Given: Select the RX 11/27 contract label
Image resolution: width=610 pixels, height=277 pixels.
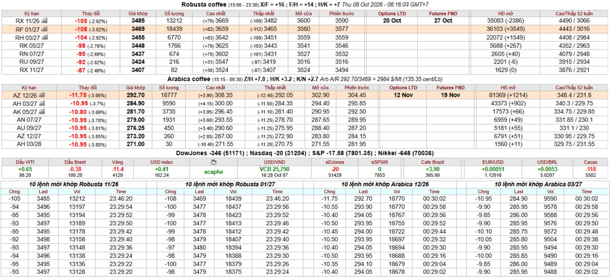Looking at the screenshot, I should pyautogui.click(x=32, y=70).
